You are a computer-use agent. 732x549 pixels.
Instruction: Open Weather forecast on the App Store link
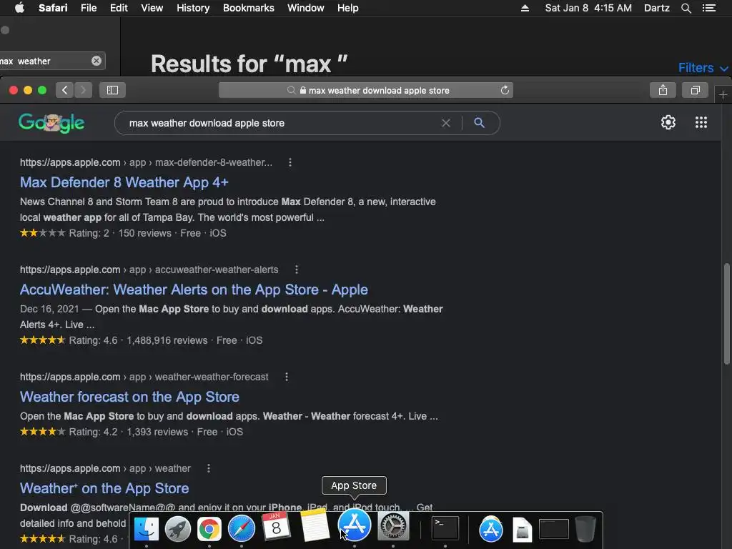(x=129, y=397)
